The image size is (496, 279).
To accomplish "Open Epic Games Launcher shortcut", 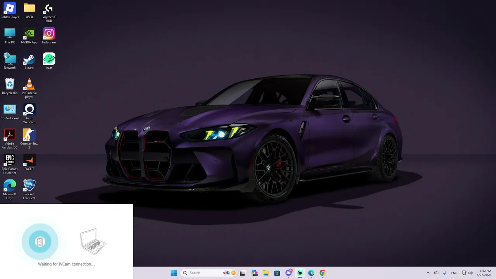I will click(10, 164).
